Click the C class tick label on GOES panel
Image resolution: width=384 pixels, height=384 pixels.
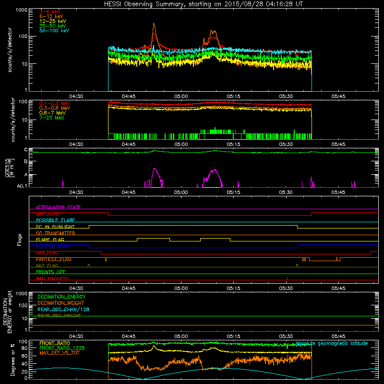tap(26, 150)
